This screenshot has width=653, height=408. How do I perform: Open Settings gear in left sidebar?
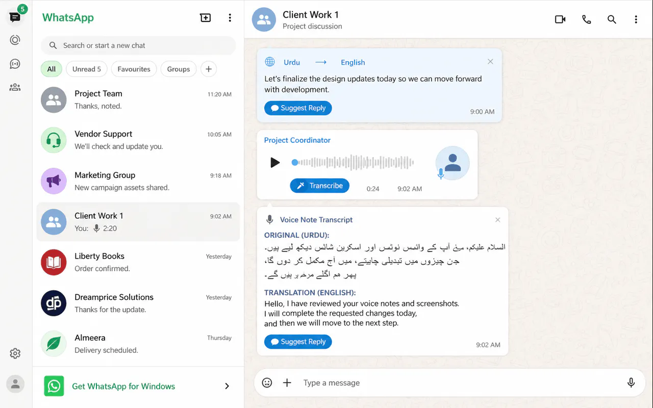coord(15,353)
